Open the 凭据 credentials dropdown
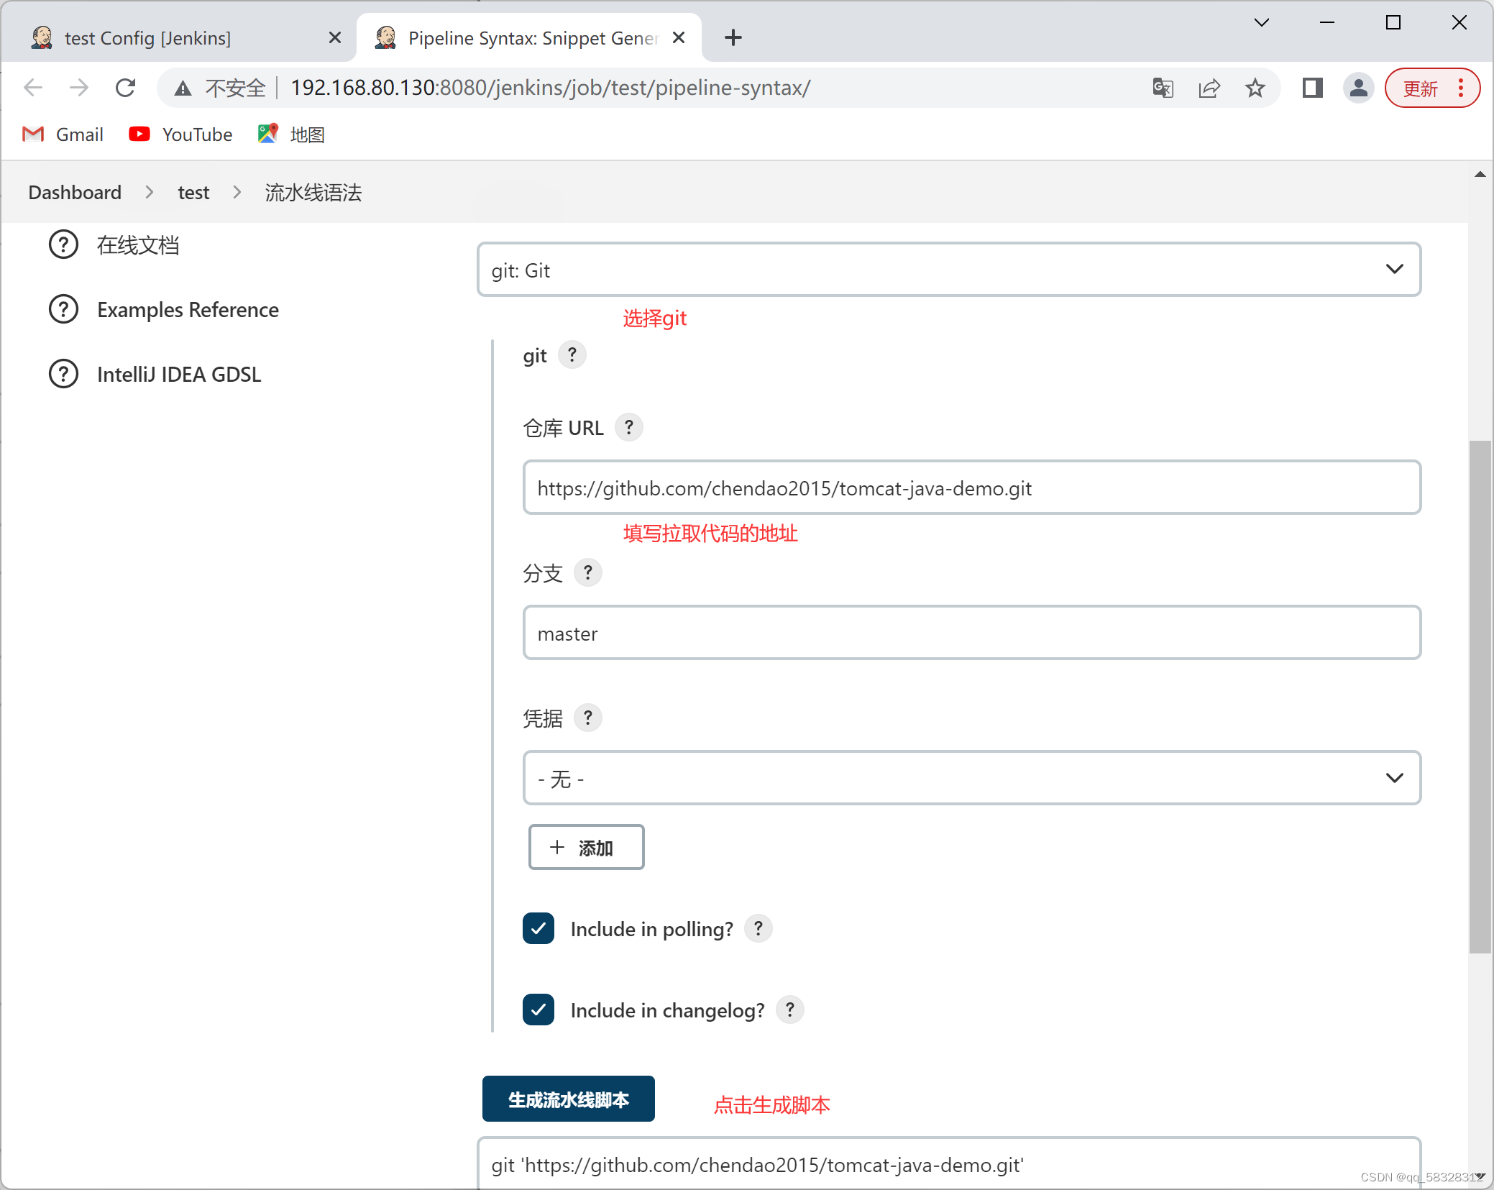1494x1190 pixels. click(971, 778)
